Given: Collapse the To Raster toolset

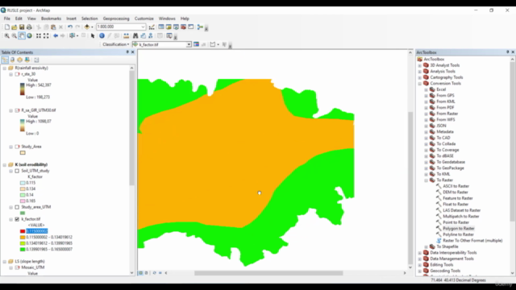Looking at the screenshot, I should pos(427,180).
